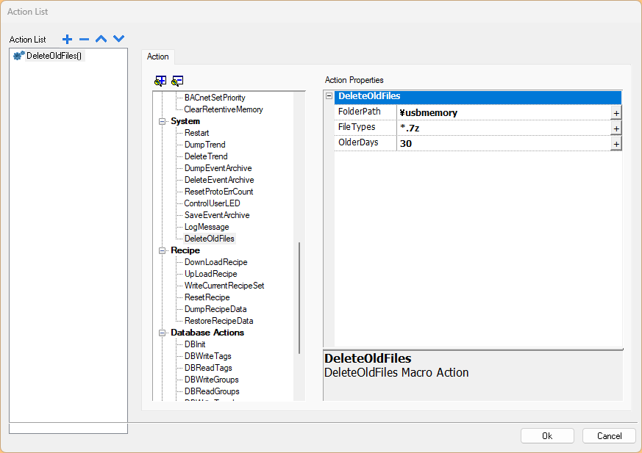Select DumpTrend in the action tree
The width and height of the screenshot is (642, 453).
pos(204,145)
